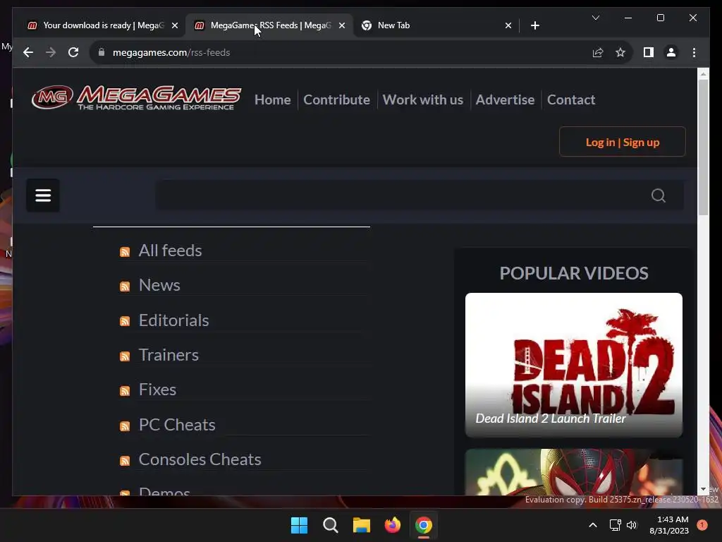Image resolution: width=722 pixels, height=542 pixels.
Task: Open the volume tray icon
Action: click(632, 525)
